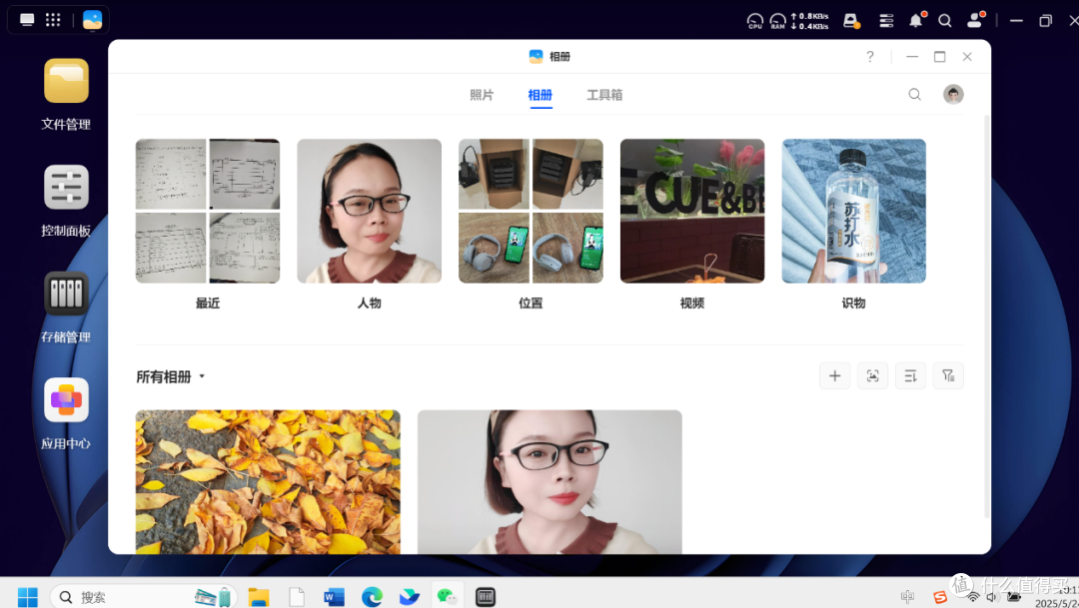This screenshot has height=608, width=1079.
Task: Click the Windows taskbar search box
Action: tap(144, 596)
